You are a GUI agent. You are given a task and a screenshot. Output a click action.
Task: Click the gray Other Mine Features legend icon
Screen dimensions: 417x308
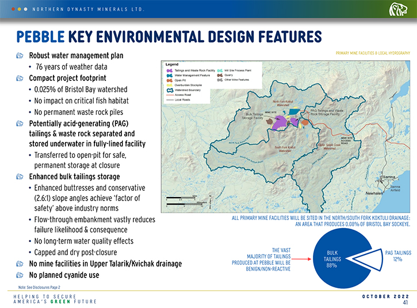tap(220, 80)
